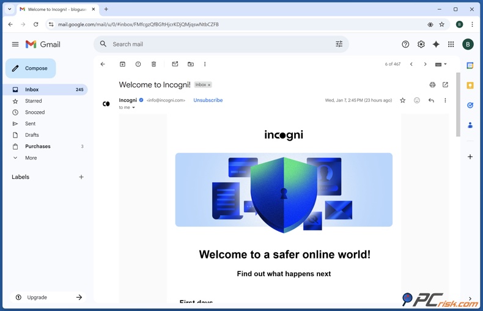
Task: Mark email as unread via envelope icon
Action: click(175, 64)
